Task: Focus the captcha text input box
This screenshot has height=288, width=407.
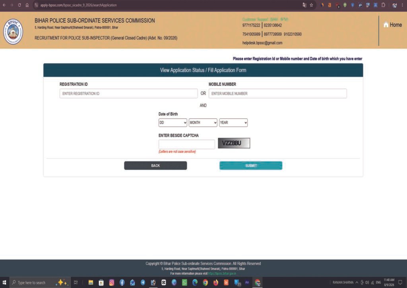Action: pyautogui.click(x=187, y=144)
